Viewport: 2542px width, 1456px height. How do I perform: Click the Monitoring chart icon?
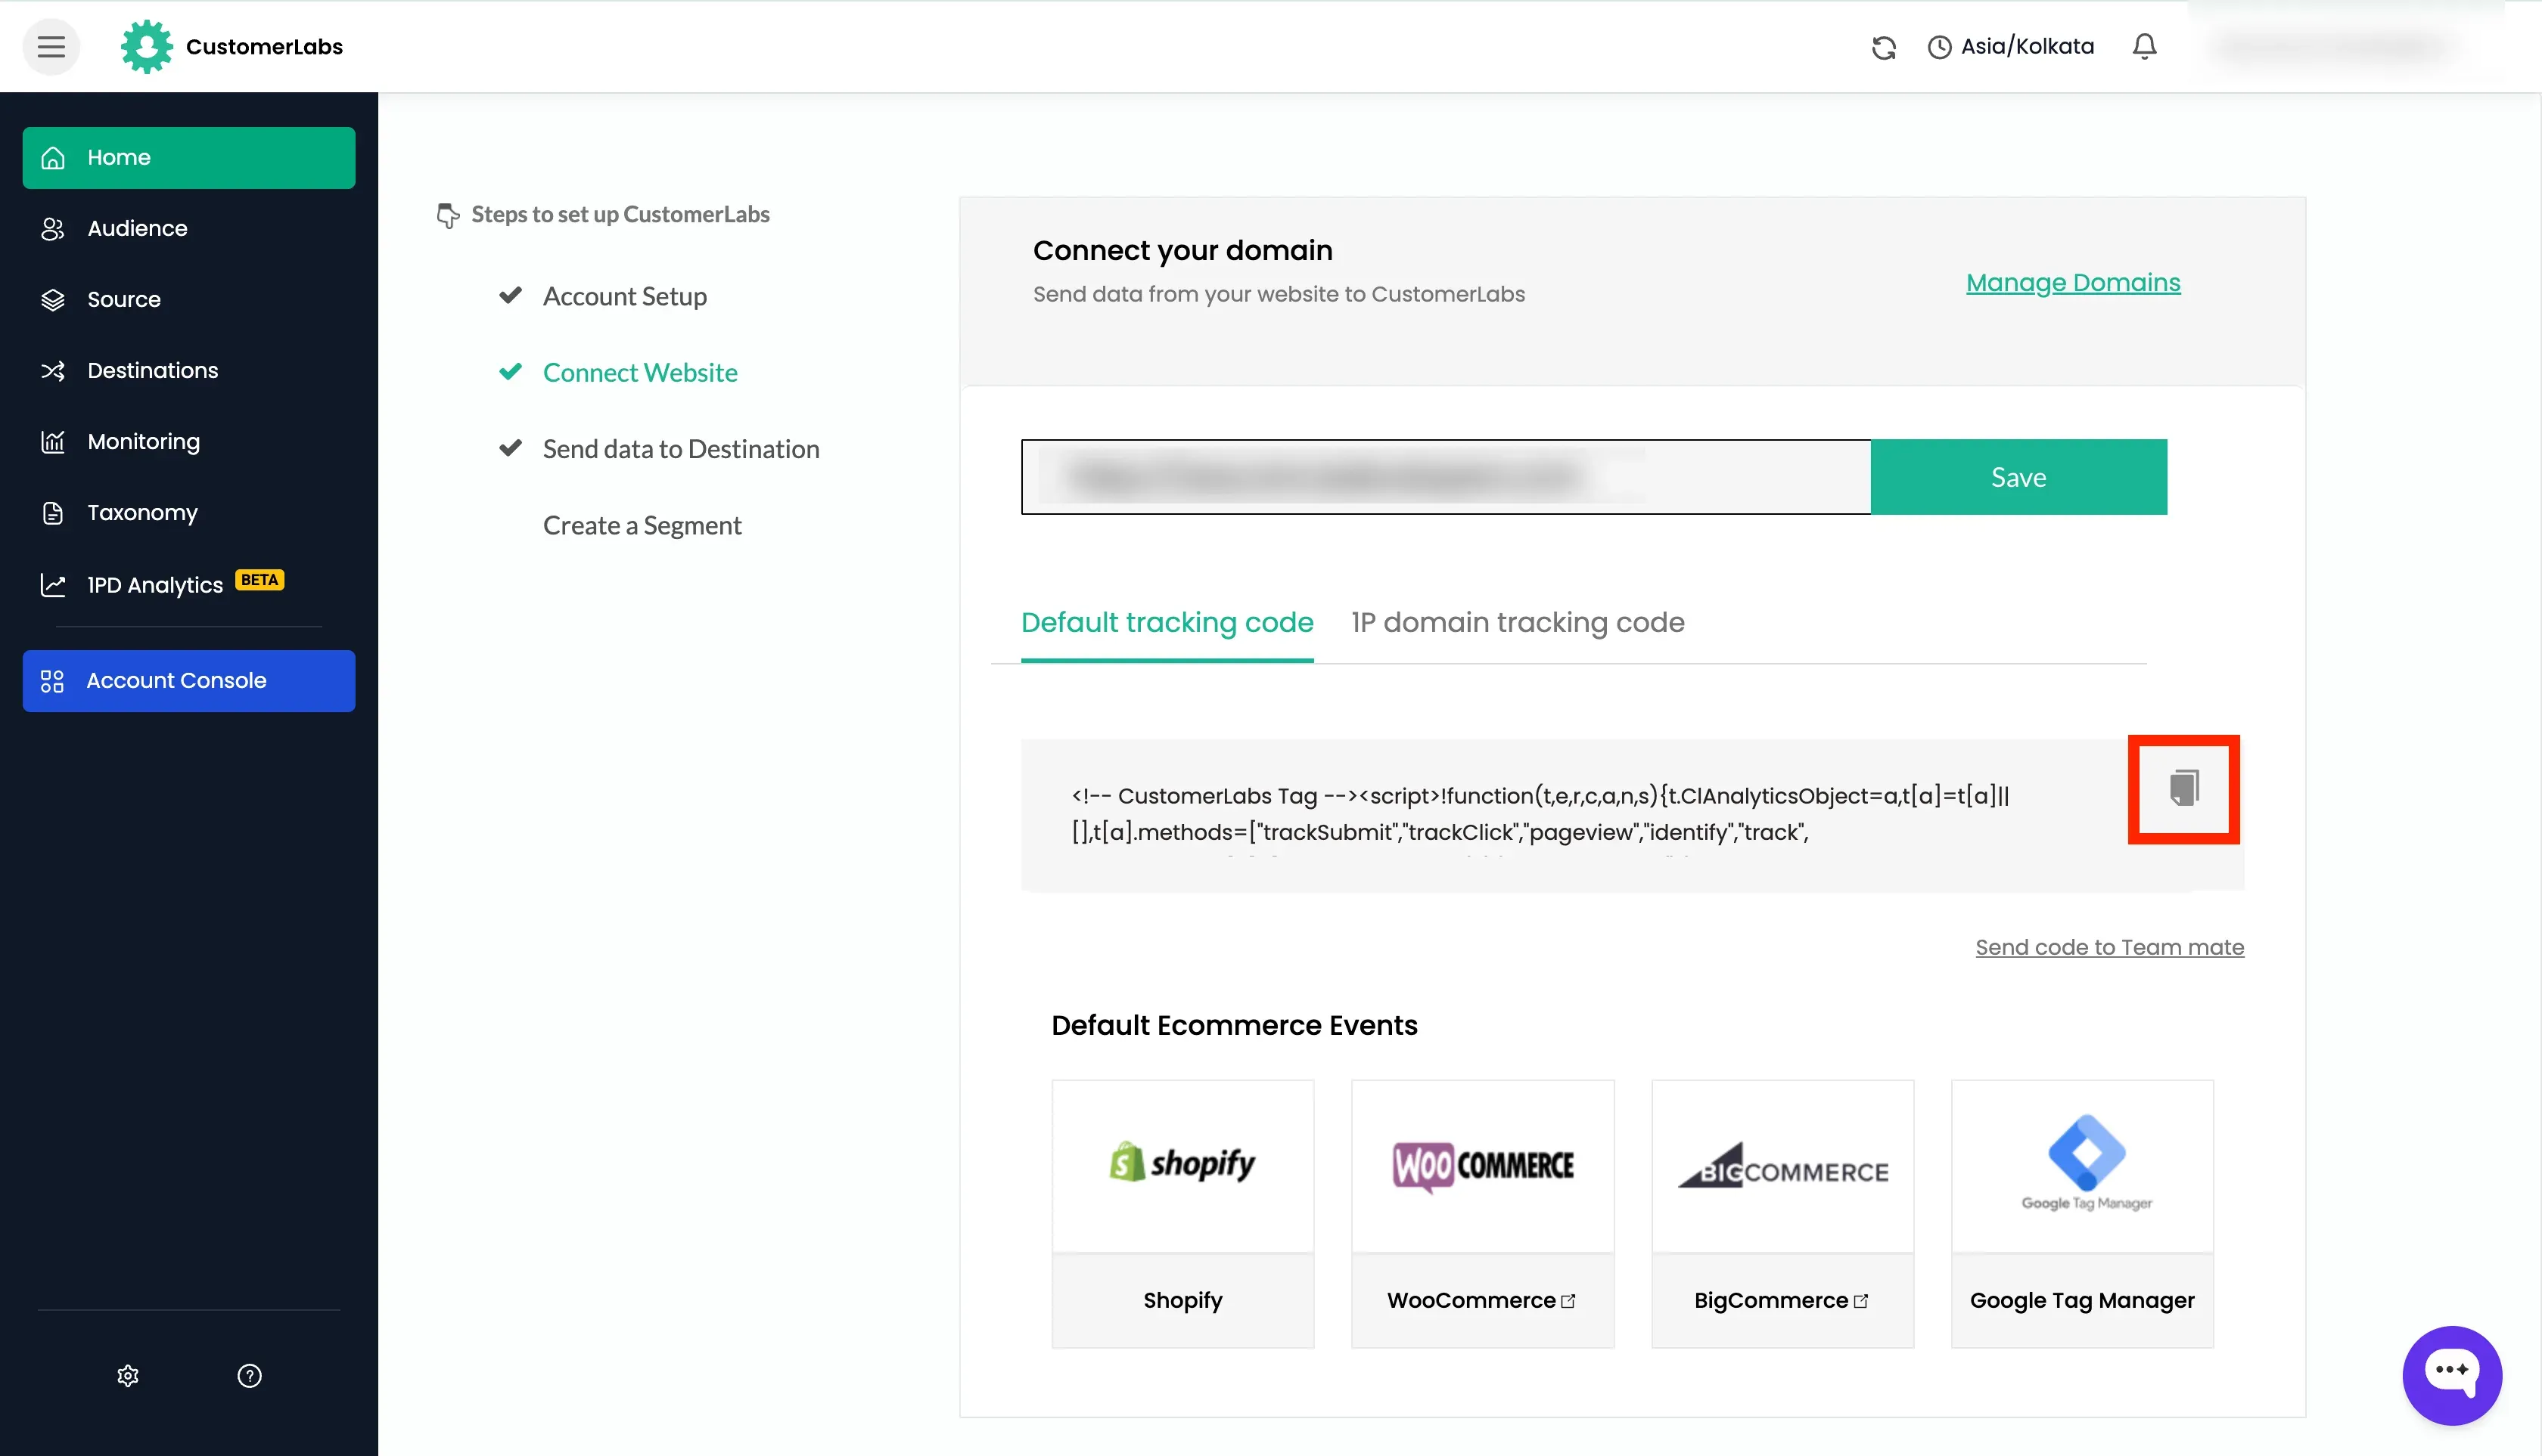[53, 441]
